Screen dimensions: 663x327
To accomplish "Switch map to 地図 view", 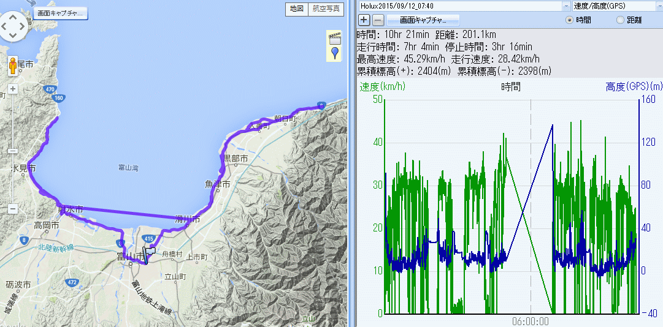I will 296,9.
